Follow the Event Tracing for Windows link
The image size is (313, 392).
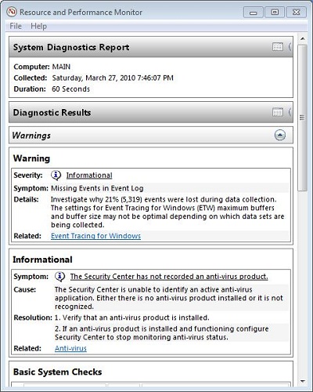(95, 236)
